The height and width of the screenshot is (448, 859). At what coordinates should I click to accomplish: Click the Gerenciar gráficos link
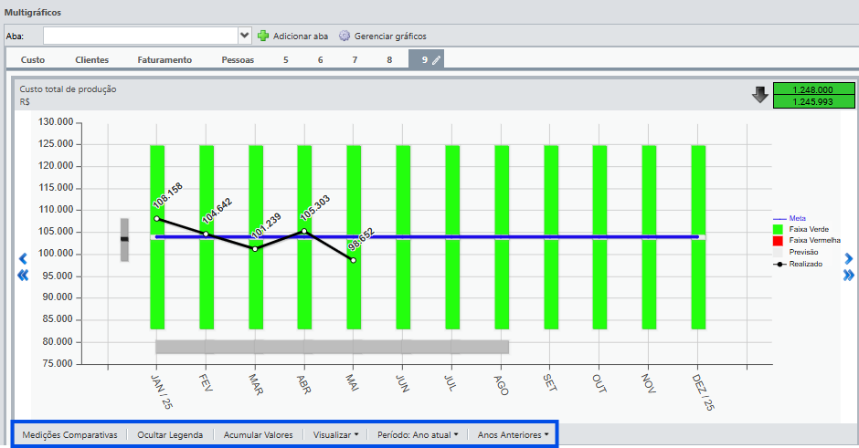click(390, 36)
